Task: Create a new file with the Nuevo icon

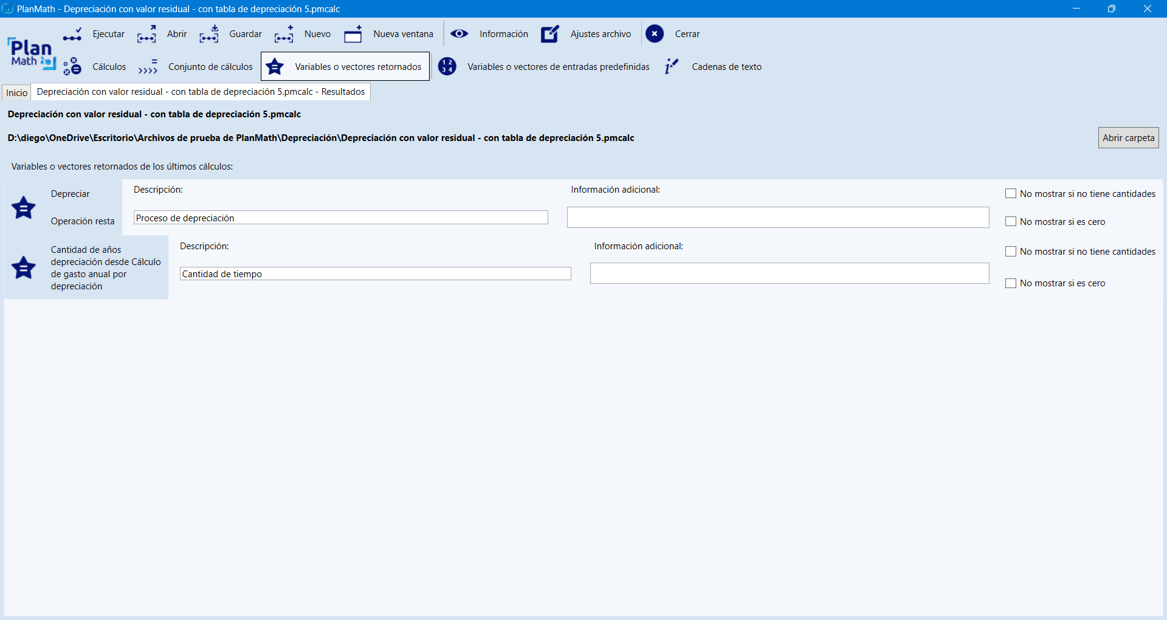Action: [x=284, y=35]
